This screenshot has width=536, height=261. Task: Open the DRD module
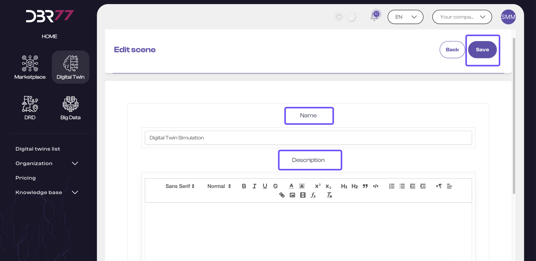click(30, 108)
